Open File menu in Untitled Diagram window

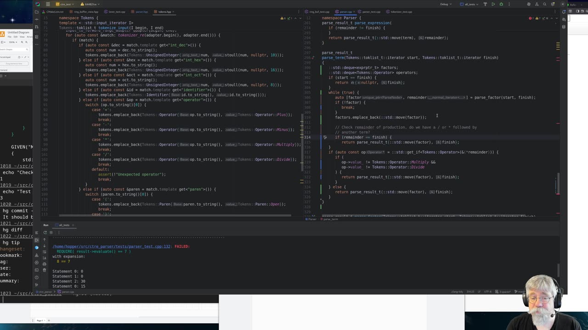9,37
